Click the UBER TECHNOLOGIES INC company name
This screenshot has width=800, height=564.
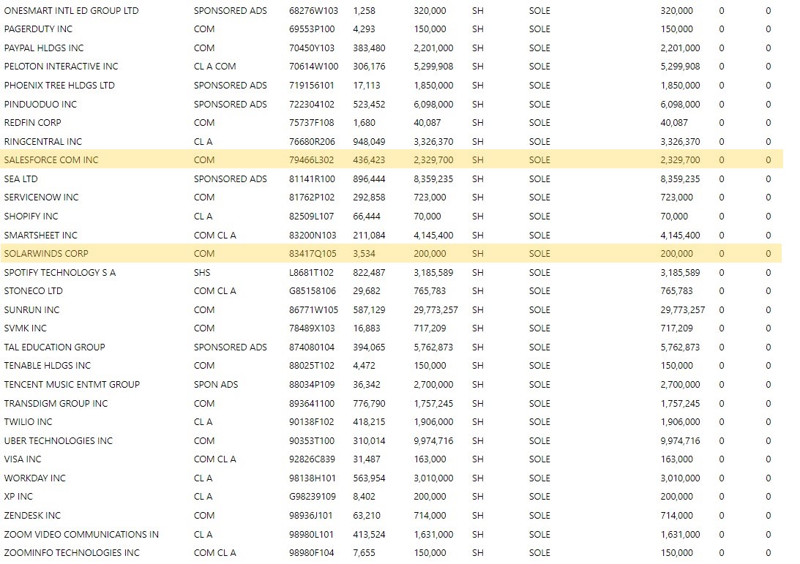(x=59, y=441)
